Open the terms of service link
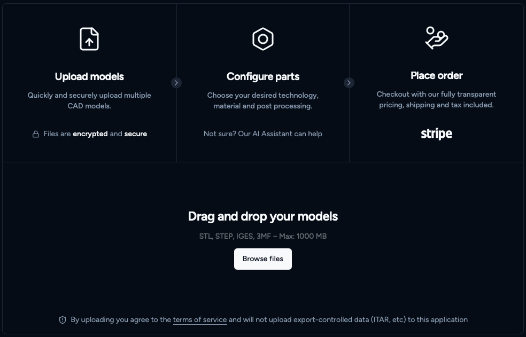Viewport: 526px width, 337px height. (x=200, y=320)
